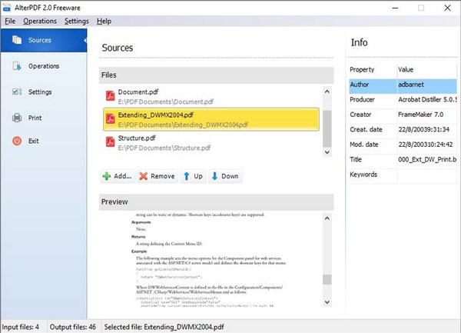Click the Print printer icon
461x333 pixels.
click(x=17, y=118)
